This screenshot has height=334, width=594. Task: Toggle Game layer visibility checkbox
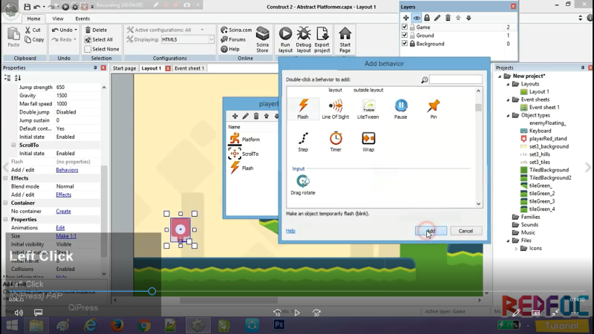tap(405, 27)
